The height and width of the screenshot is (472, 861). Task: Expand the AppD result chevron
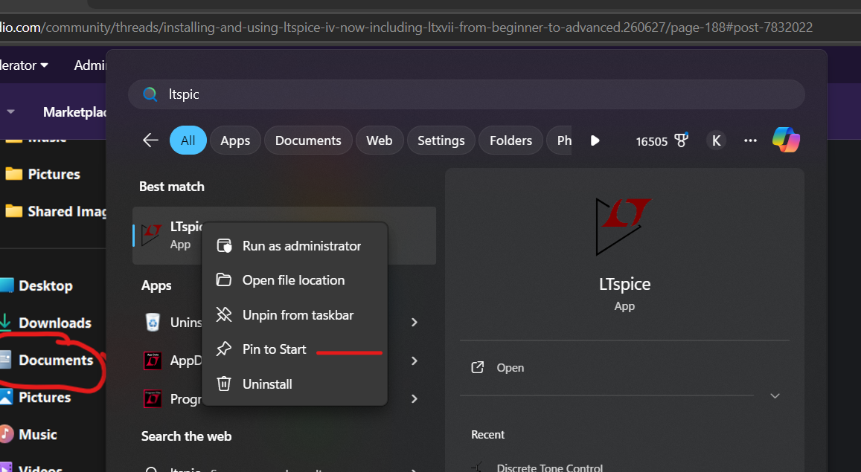415,361
